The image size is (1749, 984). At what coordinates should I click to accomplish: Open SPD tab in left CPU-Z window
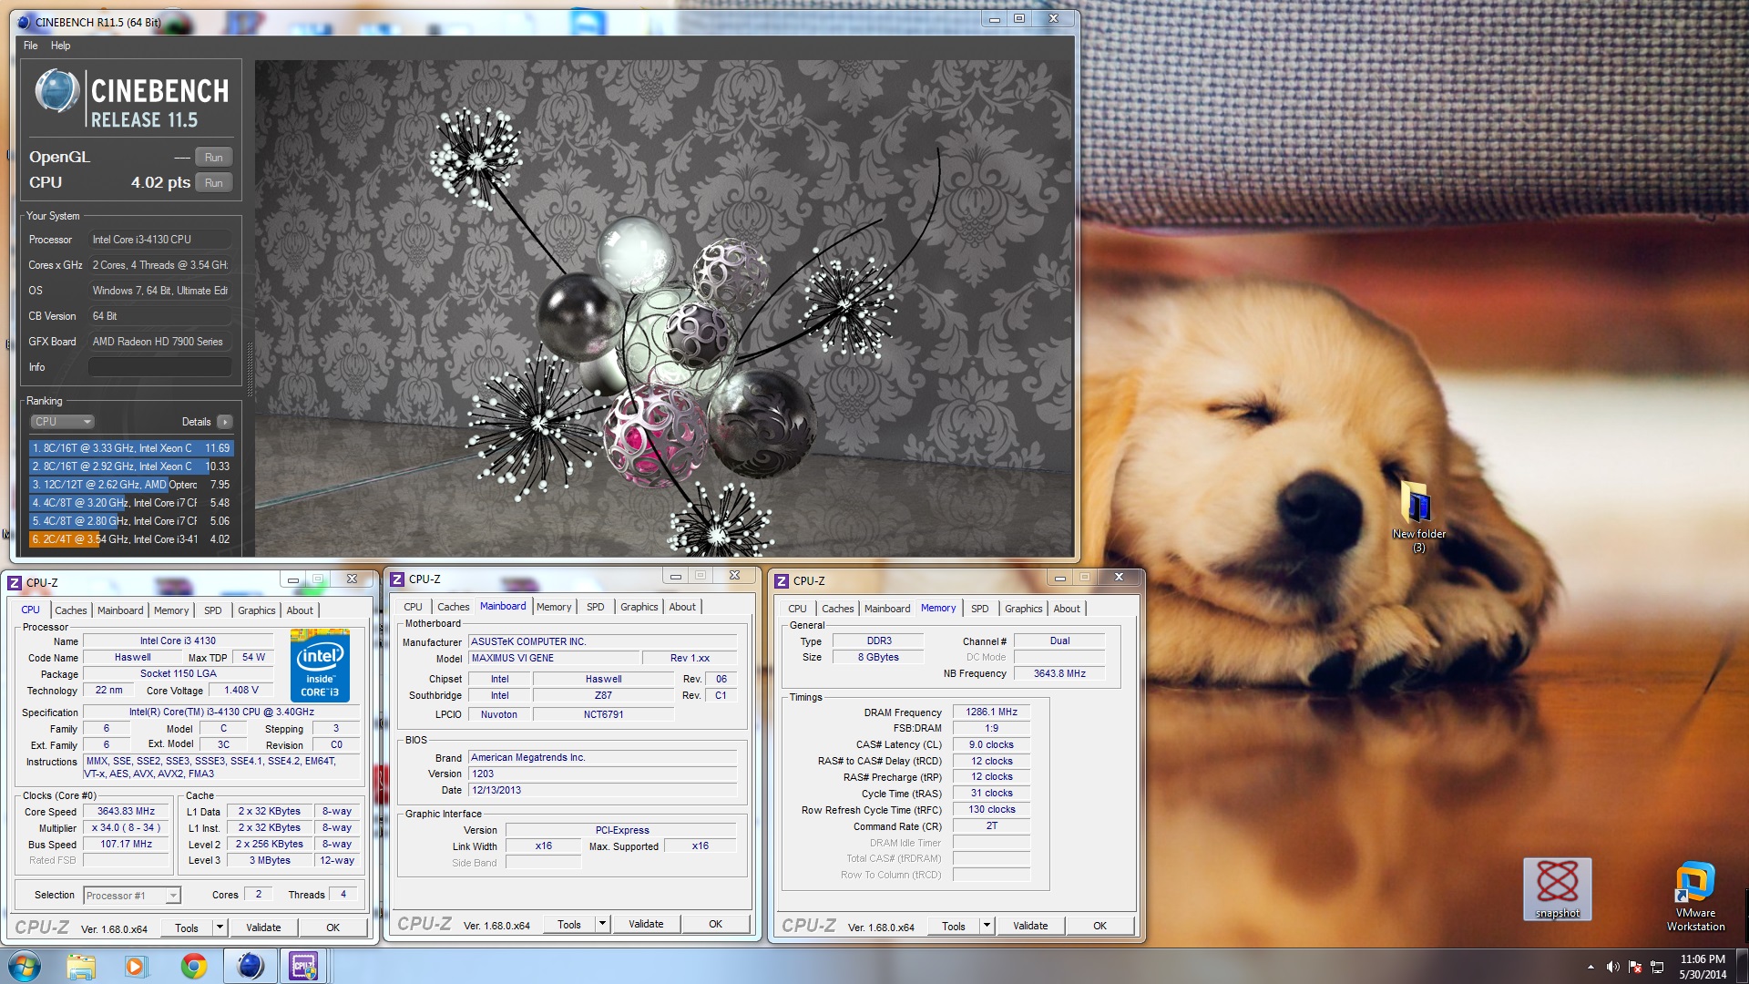click(213, 610)
